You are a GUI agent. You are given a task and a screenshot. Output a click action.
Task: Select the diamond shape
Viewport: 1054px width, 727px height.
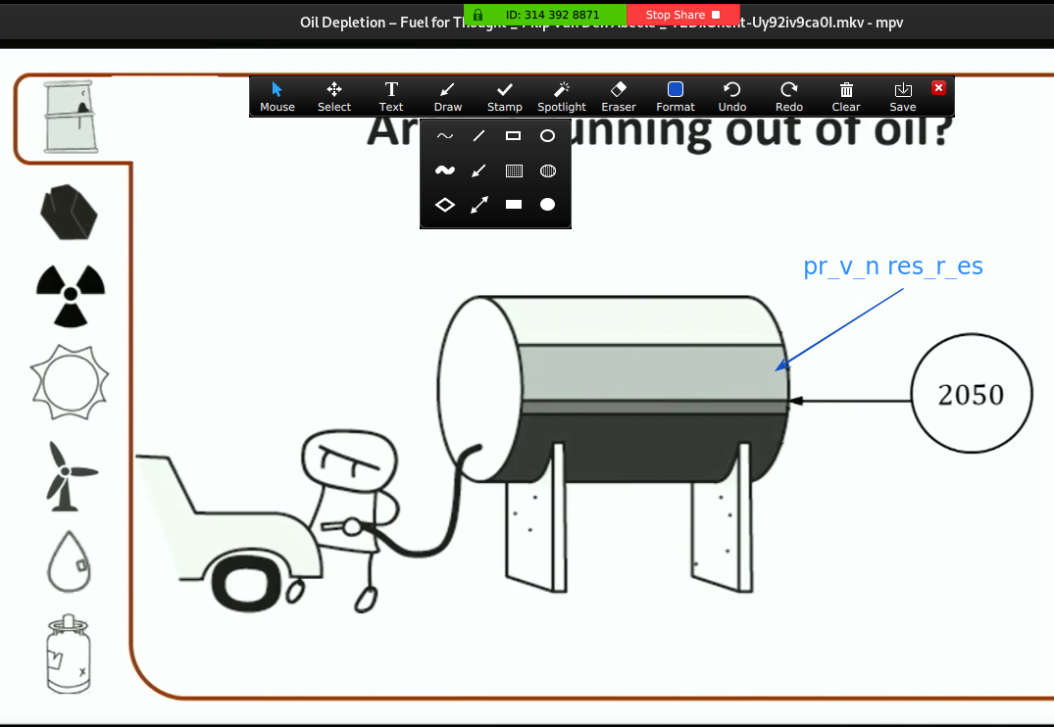tap(445, 205)
